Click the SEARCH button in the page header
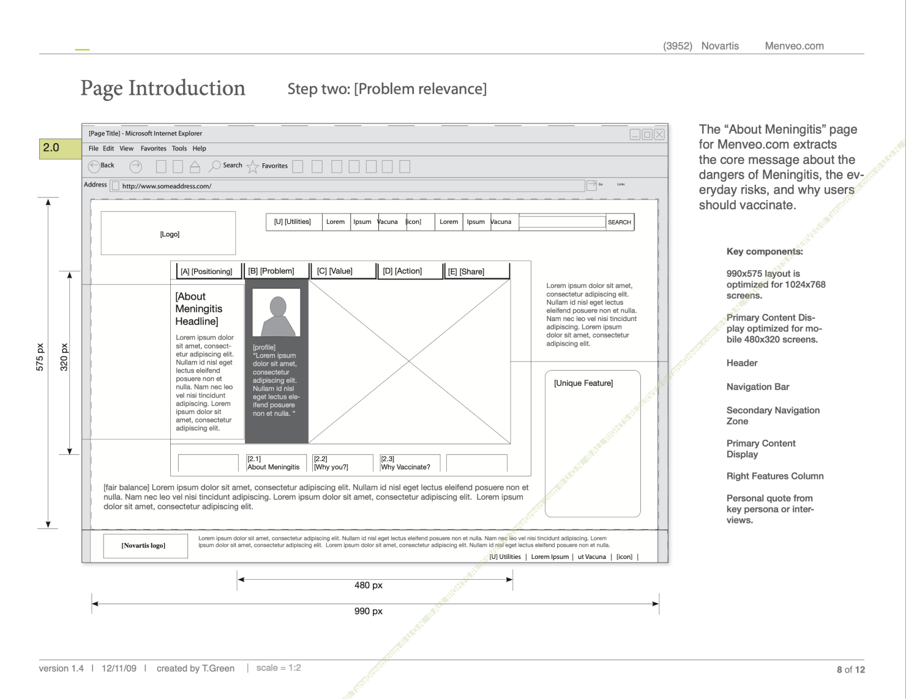The height and width of the screenshot is (699, 906). (x=620, y=223)
